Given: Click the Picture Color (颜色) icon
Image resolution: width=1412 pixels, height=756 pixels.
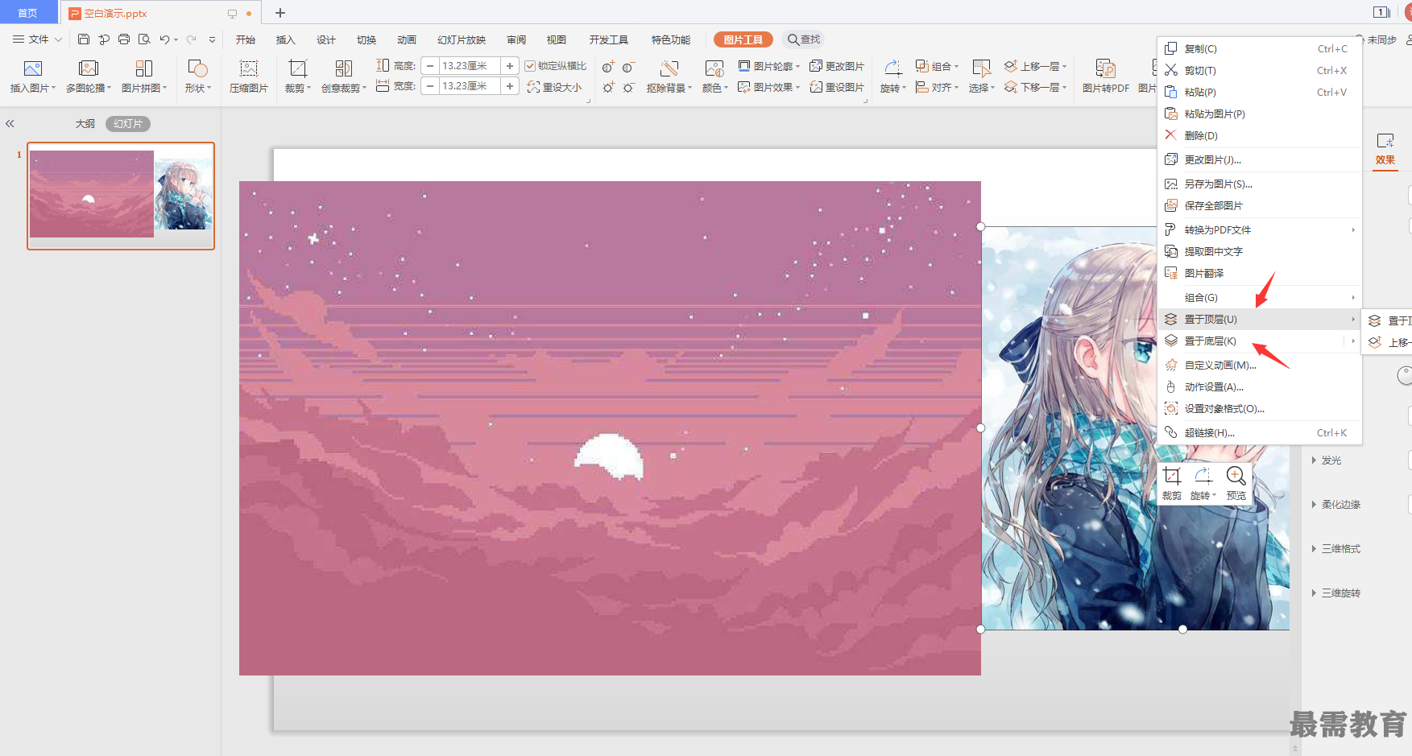Looking at the screenshot, I should coord(714,68).
